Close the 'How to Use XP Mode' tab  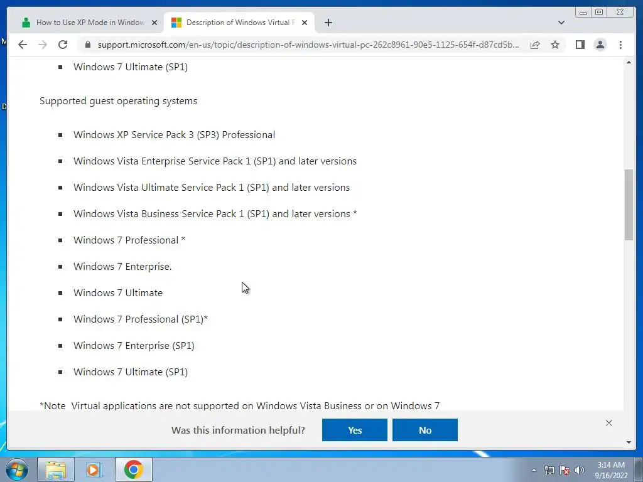coord(154,23)
